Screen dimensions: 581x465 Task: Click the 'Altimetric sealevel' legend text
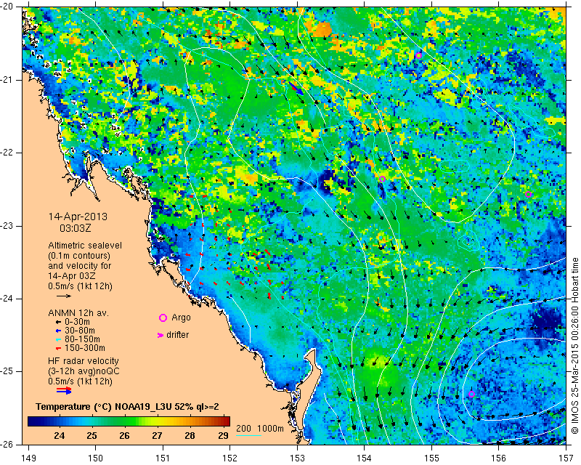click(x=85, y=246)
